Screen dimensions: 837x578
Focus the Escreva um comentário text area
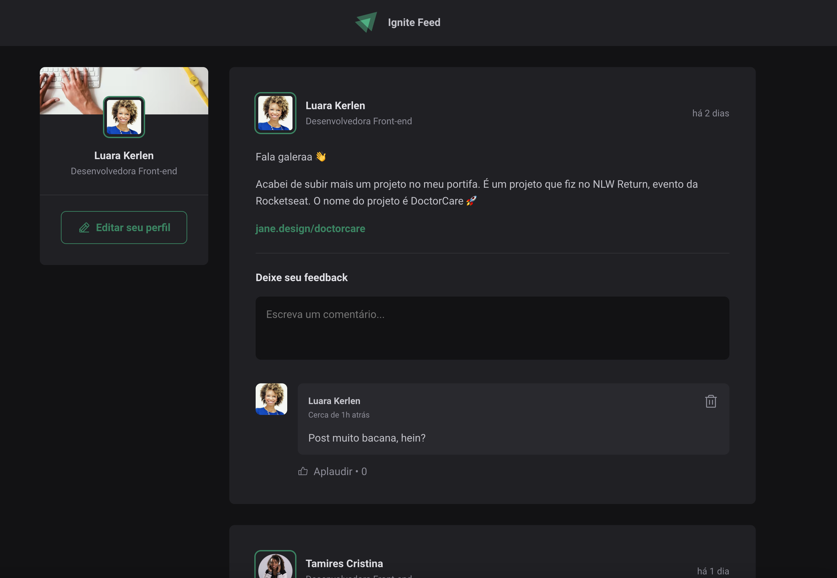click(492, 328)
